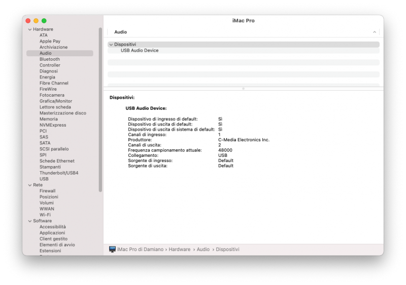Open Diagnosi in the sidebar
The height and width of the screenshot is (285, 406).
click(49, 71)
